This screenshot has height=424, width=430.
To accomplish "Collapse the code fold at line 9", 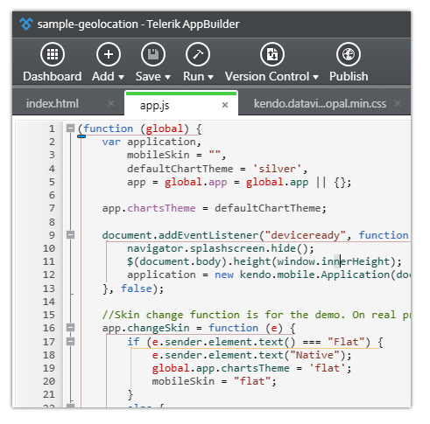I will pos(70,234).
